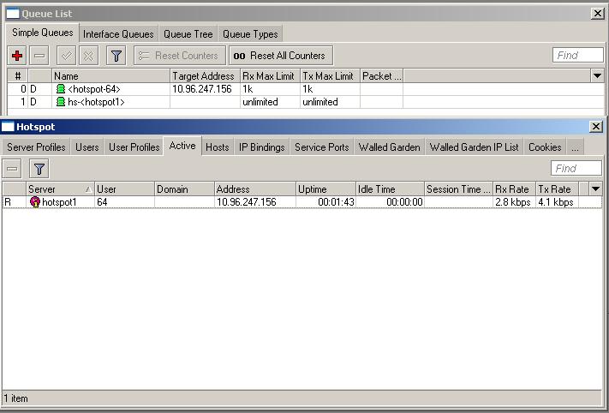
Task: Click Rx Rate value 2.8 kbps
Action: pos(513,202)
